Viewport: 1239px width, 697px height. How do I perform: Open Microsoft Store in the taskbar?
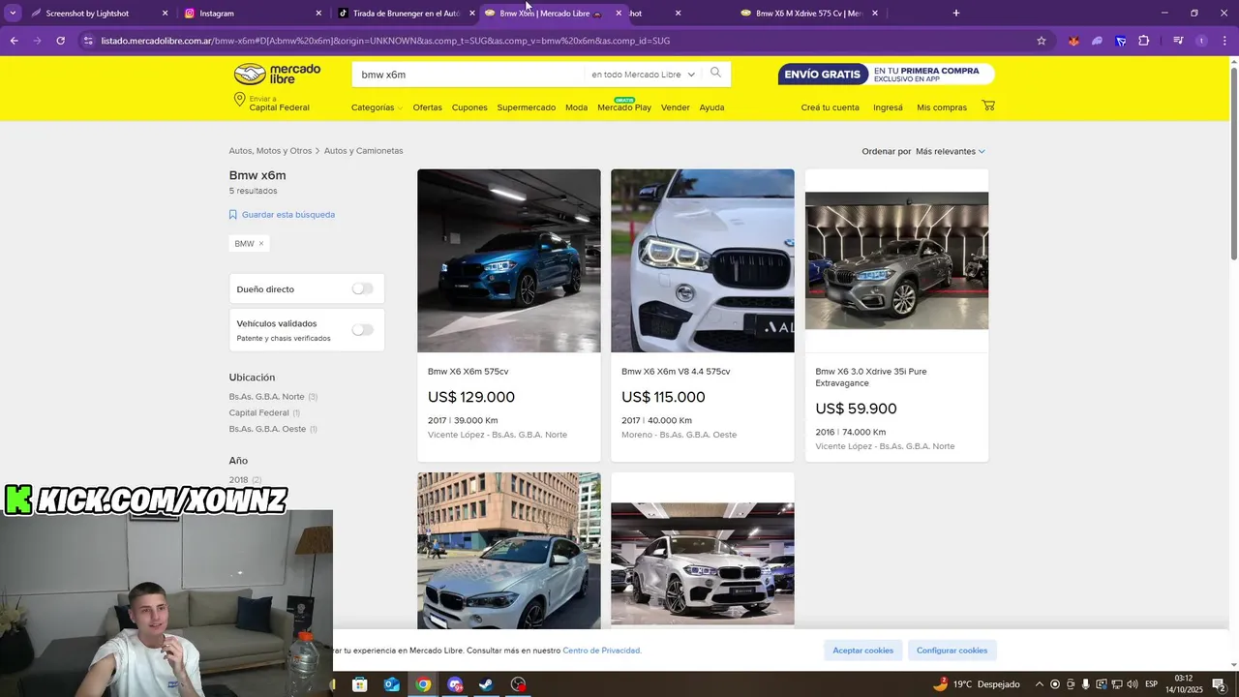360,684
